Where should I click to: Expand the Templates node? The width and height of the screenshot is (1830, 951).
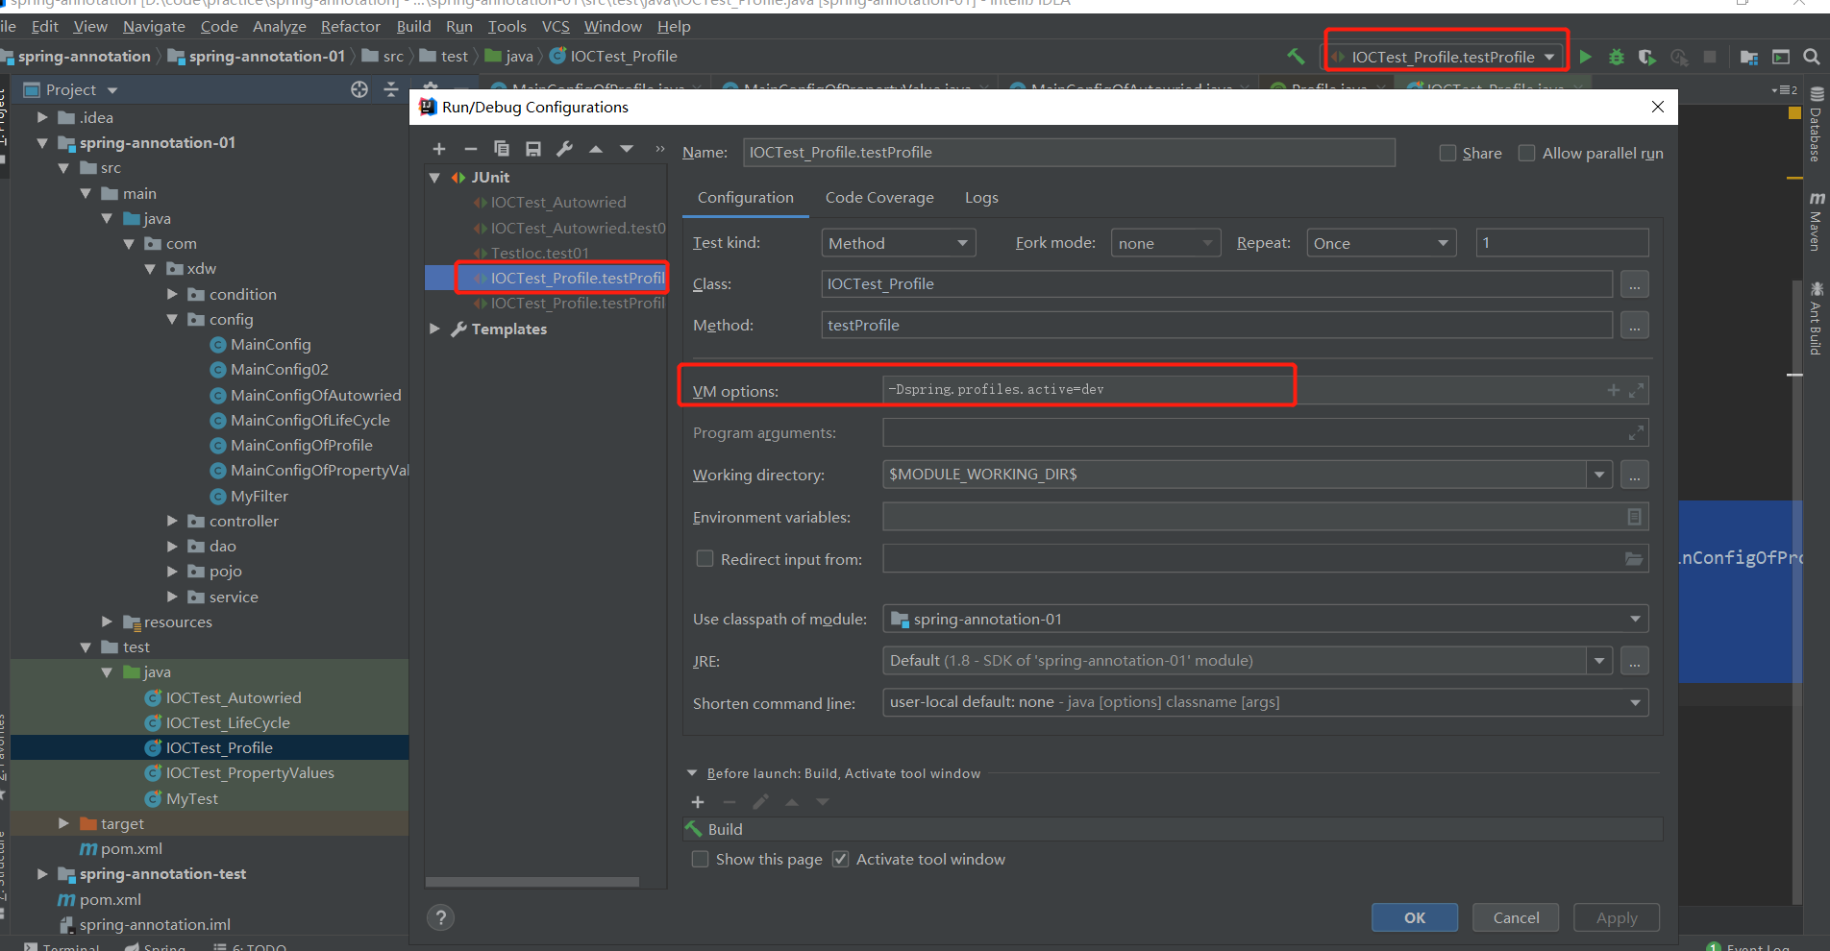coord(434,329)
